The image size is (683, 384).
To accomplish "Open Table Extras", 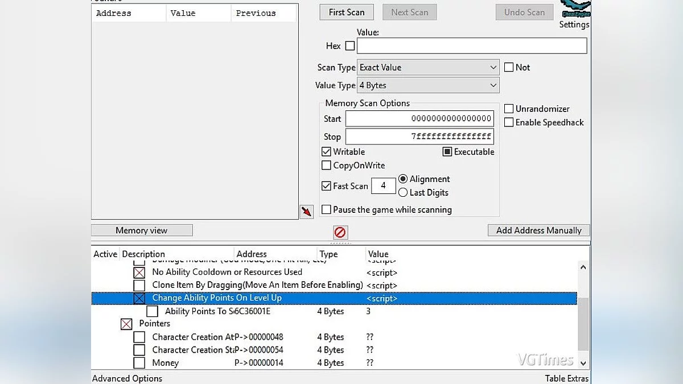I will point(566,378).
